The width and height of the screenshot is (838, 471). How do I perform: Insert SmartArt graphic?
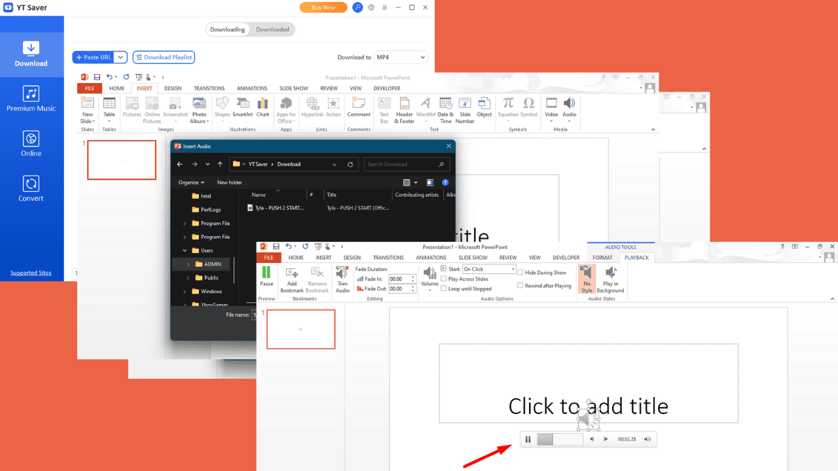click(x=243, y=107)
